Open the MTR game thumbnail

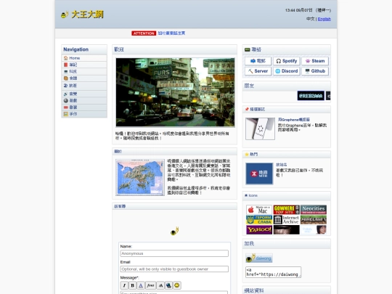pos(259,173)
